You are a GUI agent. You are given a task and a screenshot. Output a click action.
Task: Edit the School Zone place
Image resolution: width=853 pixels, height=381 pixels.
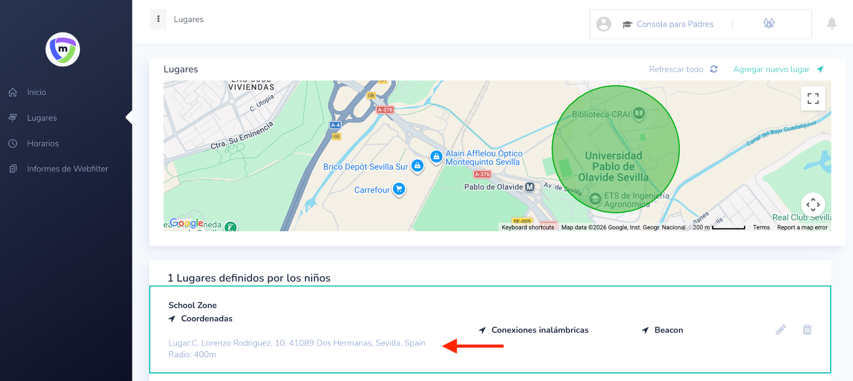pyautogui.click(x=781, y=330)
